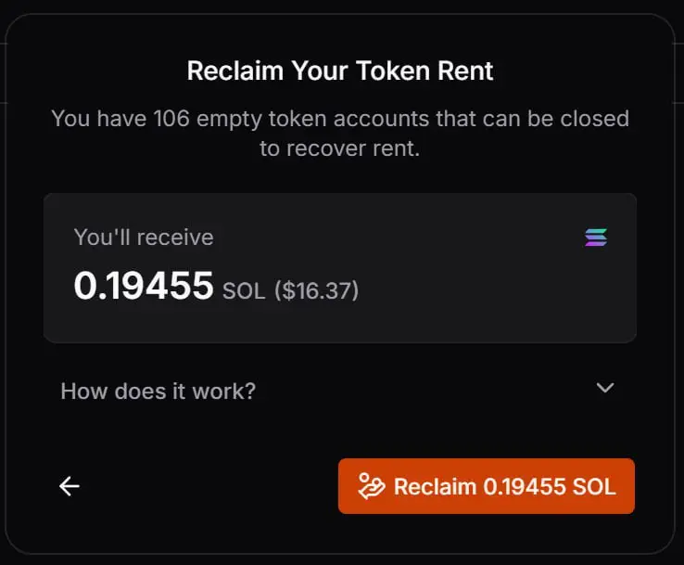Click the "You'll receive" label
The image size is (684, 565).
coord(144,238)
